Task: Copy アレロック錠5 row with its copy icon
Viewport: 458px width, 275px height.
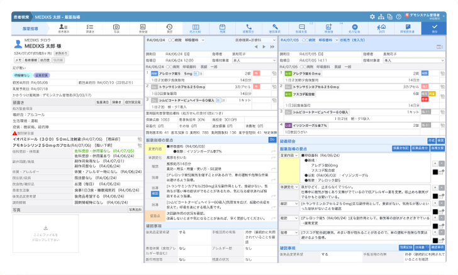Action: (274, 74)
